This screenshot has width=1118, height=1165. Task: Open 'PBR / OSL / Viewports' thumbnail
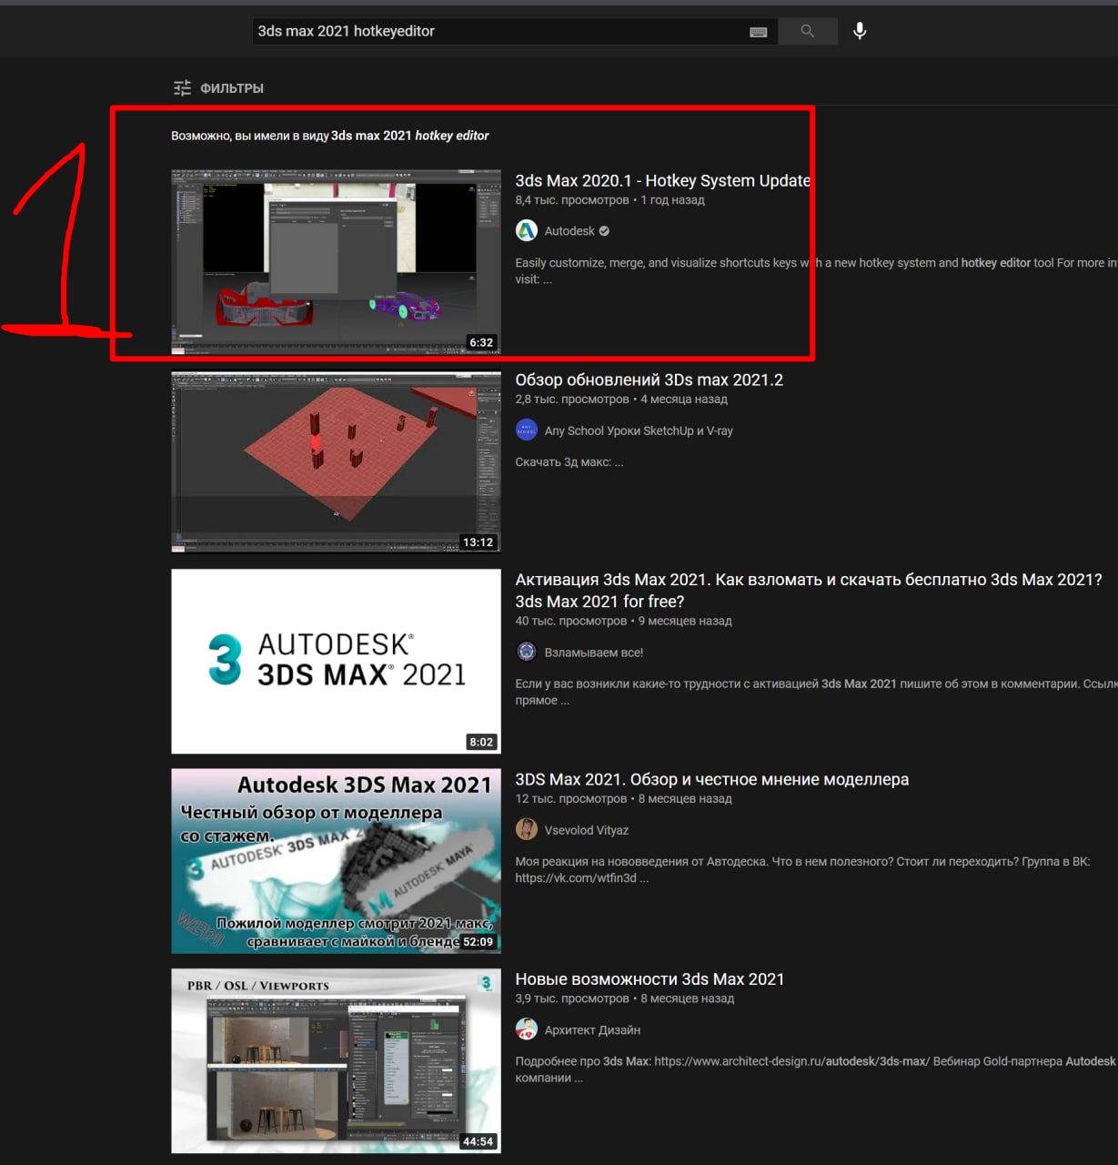coord(336,1061)
